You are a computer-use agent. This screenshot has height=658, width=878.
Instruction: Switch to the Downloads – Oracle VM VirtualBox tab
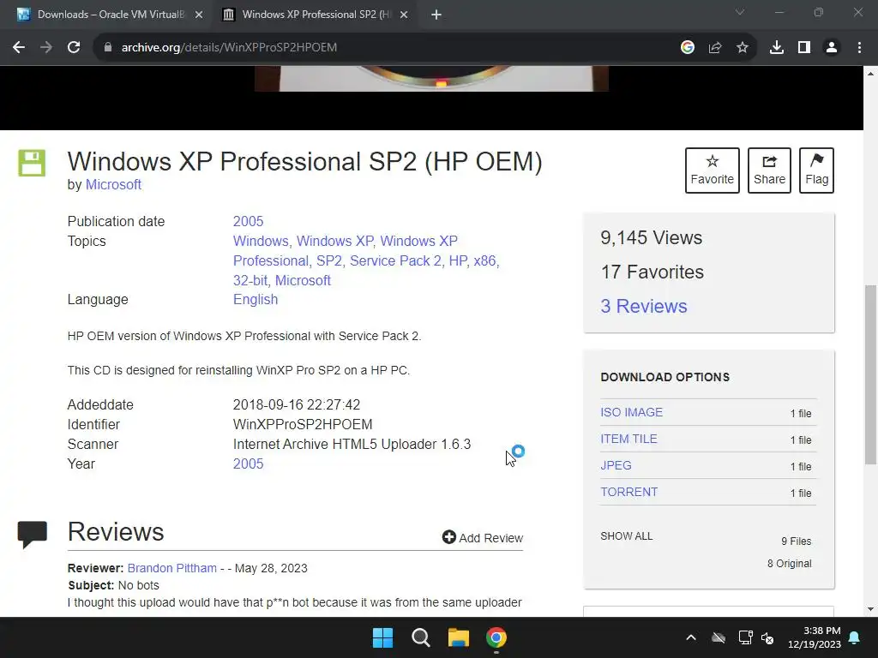[x=110, y=15]
